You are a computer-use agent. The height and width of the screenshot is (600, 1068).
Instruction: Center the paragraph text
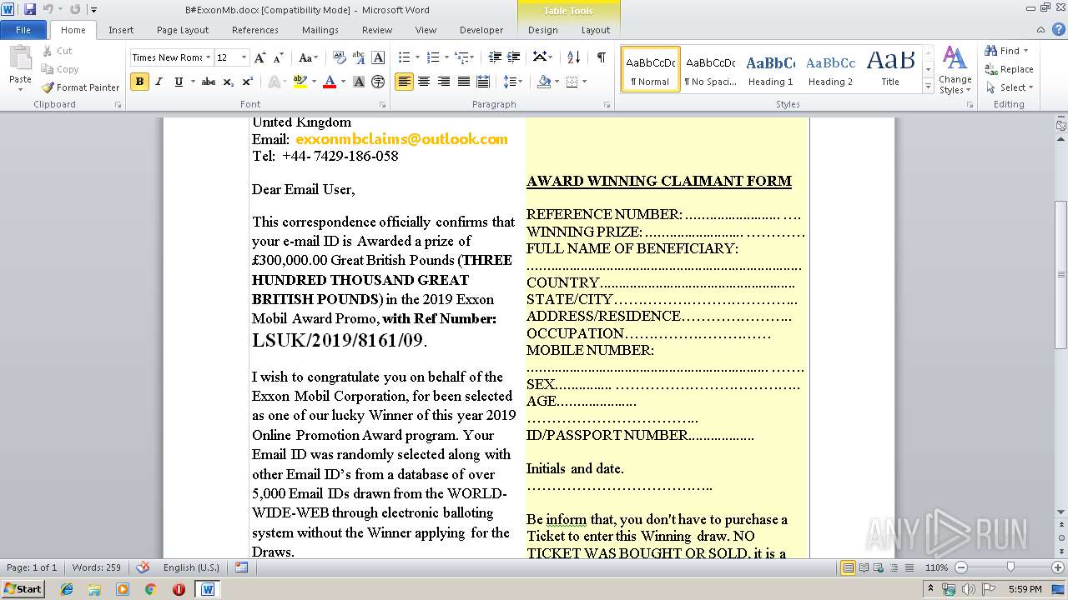pos(424,82)
